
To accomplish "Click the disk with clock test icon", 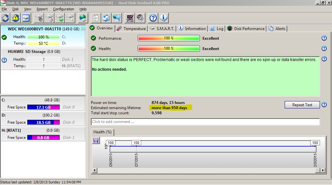I will coord(50,18).
